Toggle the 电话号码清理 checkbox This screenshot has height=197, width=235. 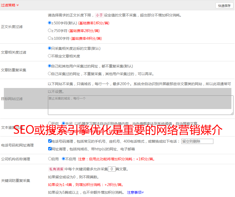50,141
